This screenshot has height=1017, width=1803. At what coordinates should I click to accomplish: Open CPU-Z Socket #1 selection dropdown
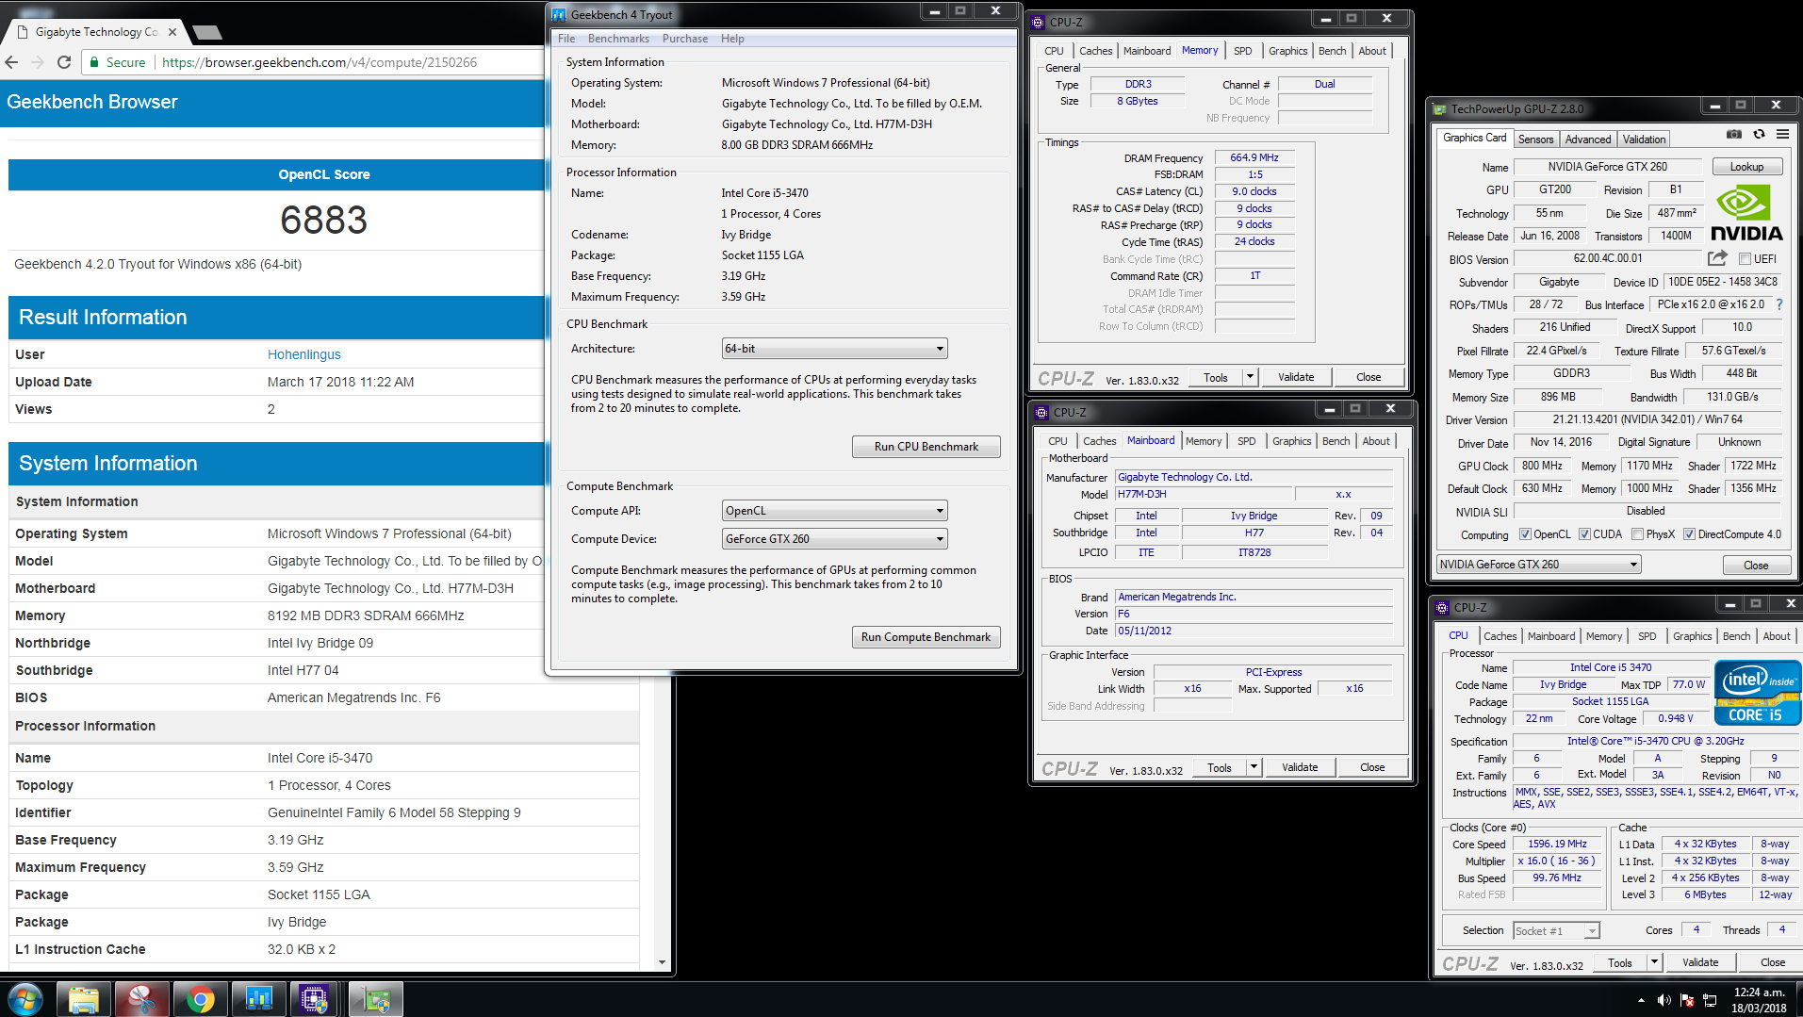tap(1556, 931)
